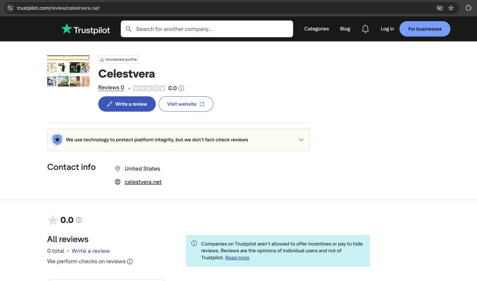
Task: Click info icon after 'We perform checks on reviews'
Action: pyautogui.click(x=130, y=262)
